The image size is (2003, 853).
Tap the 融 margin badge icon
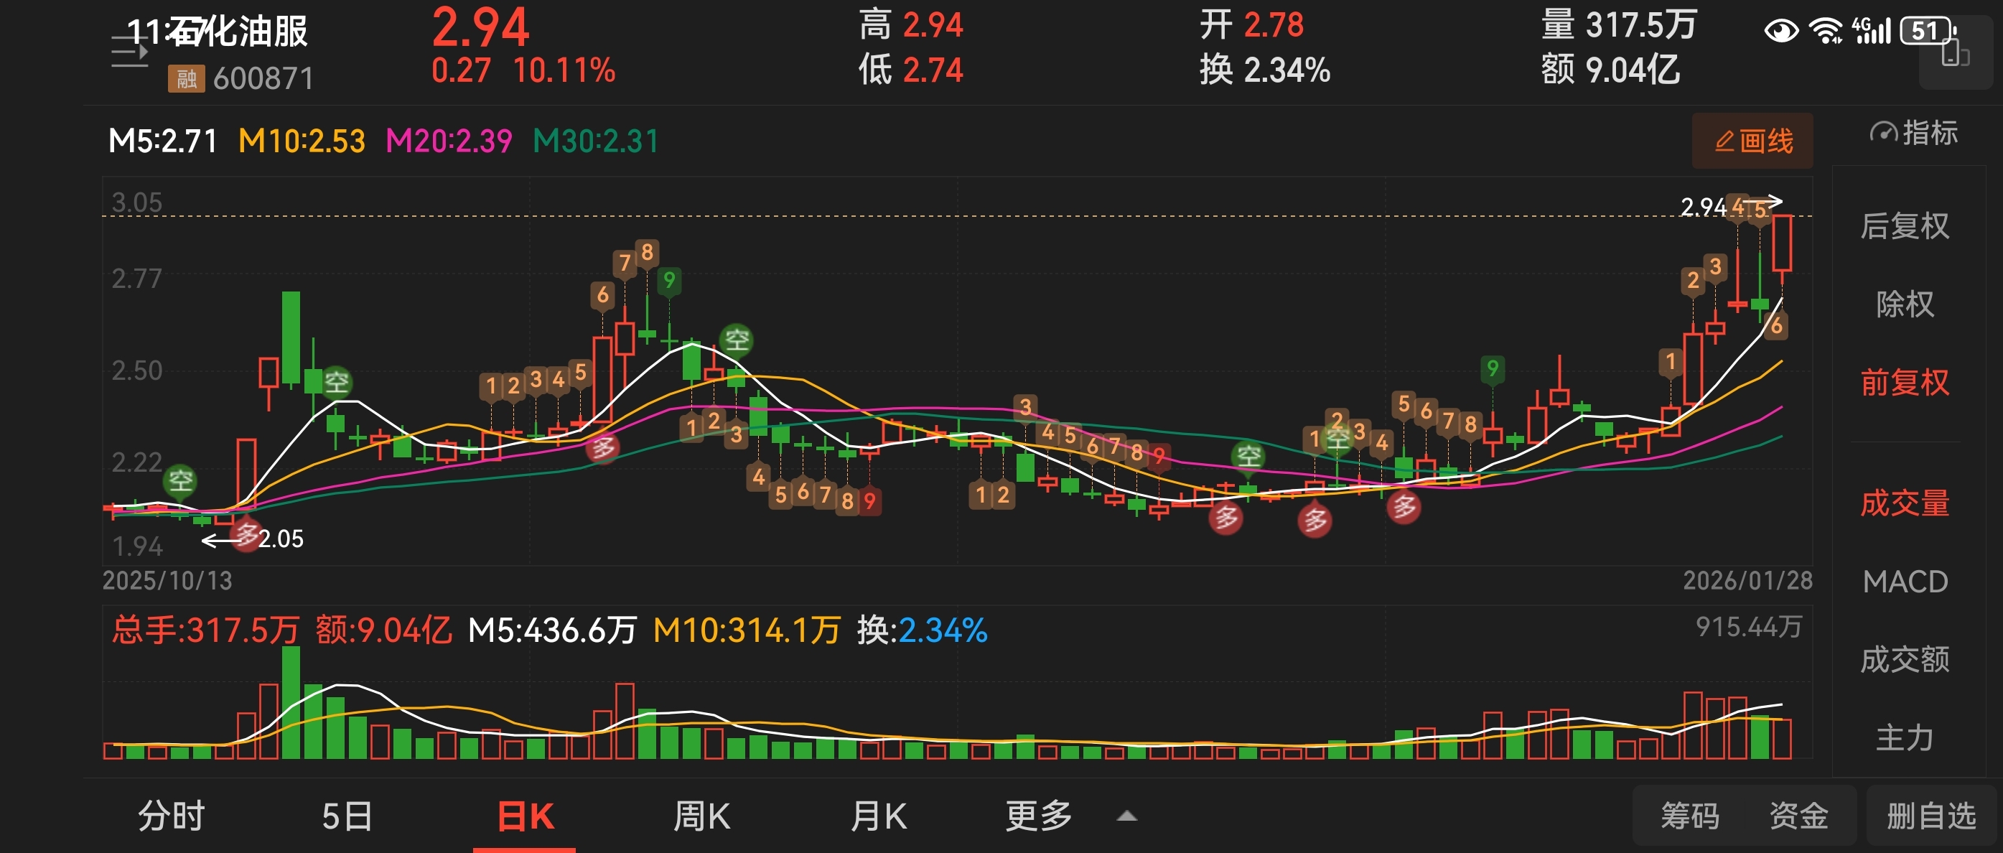[x=186, y=78]
